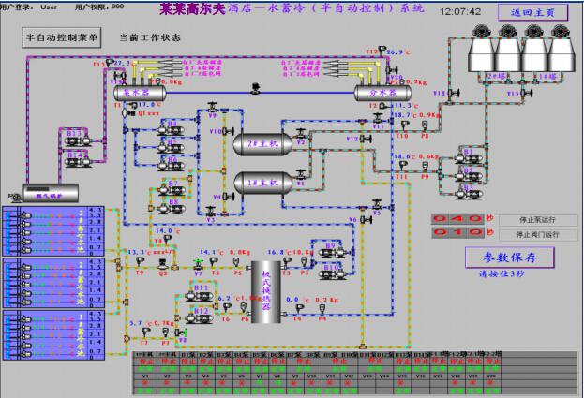The width and height of the screenshot is (584, 398).
Task: Select pump B14 icon
Action: (79, 162)
